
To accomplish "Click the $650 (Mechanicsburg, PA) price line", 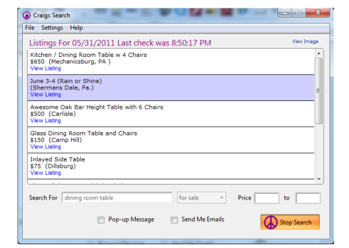I will point(70,62).
